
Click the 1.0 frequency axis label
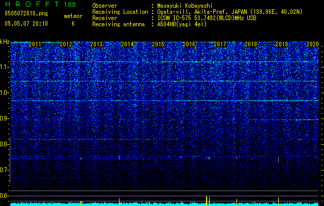[4, 93]
